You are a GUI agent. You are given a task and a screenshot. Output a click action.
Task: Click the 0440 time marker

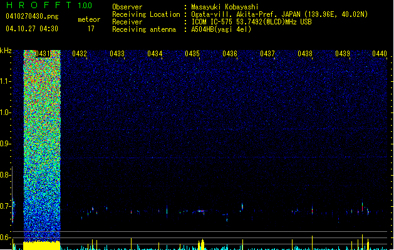pyautogui.click(x=380, y=54)
